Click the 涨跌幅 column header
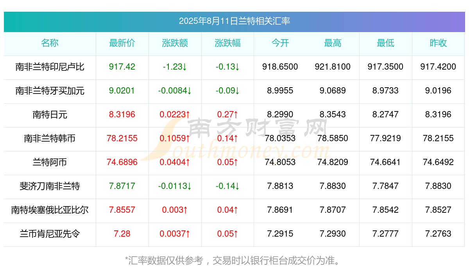This screenshot has height=273, width=469. point(227,43)
